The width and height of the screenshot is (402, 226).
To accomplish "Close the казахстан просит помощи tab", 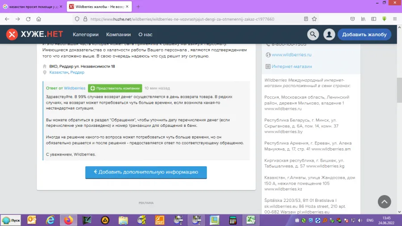I will point(61,7).
